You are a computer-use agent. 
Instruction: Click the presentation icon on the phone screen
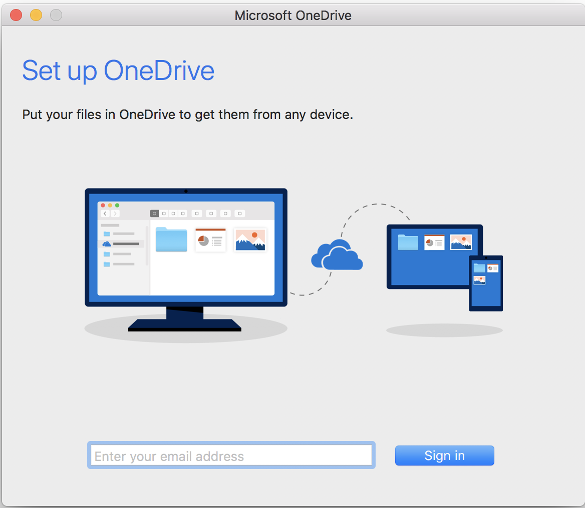point(493,267)
